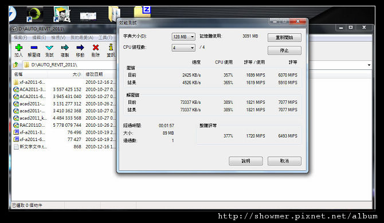Click the Restart (重新開始) button
Image resolution: width=384 pixels, height=223 pixels.
[284, 37]
